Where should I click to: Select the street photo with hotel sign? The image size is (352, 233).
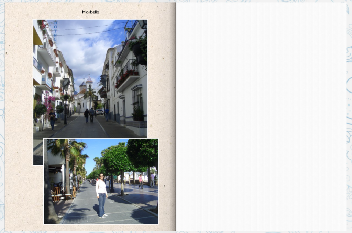coord(90,78)
